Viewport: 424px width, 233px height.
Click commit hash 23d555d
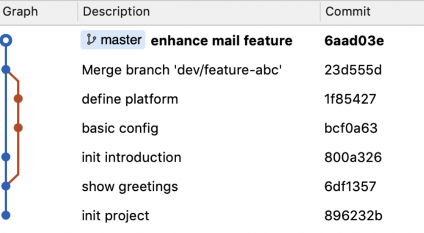click(x=353, y=70)
